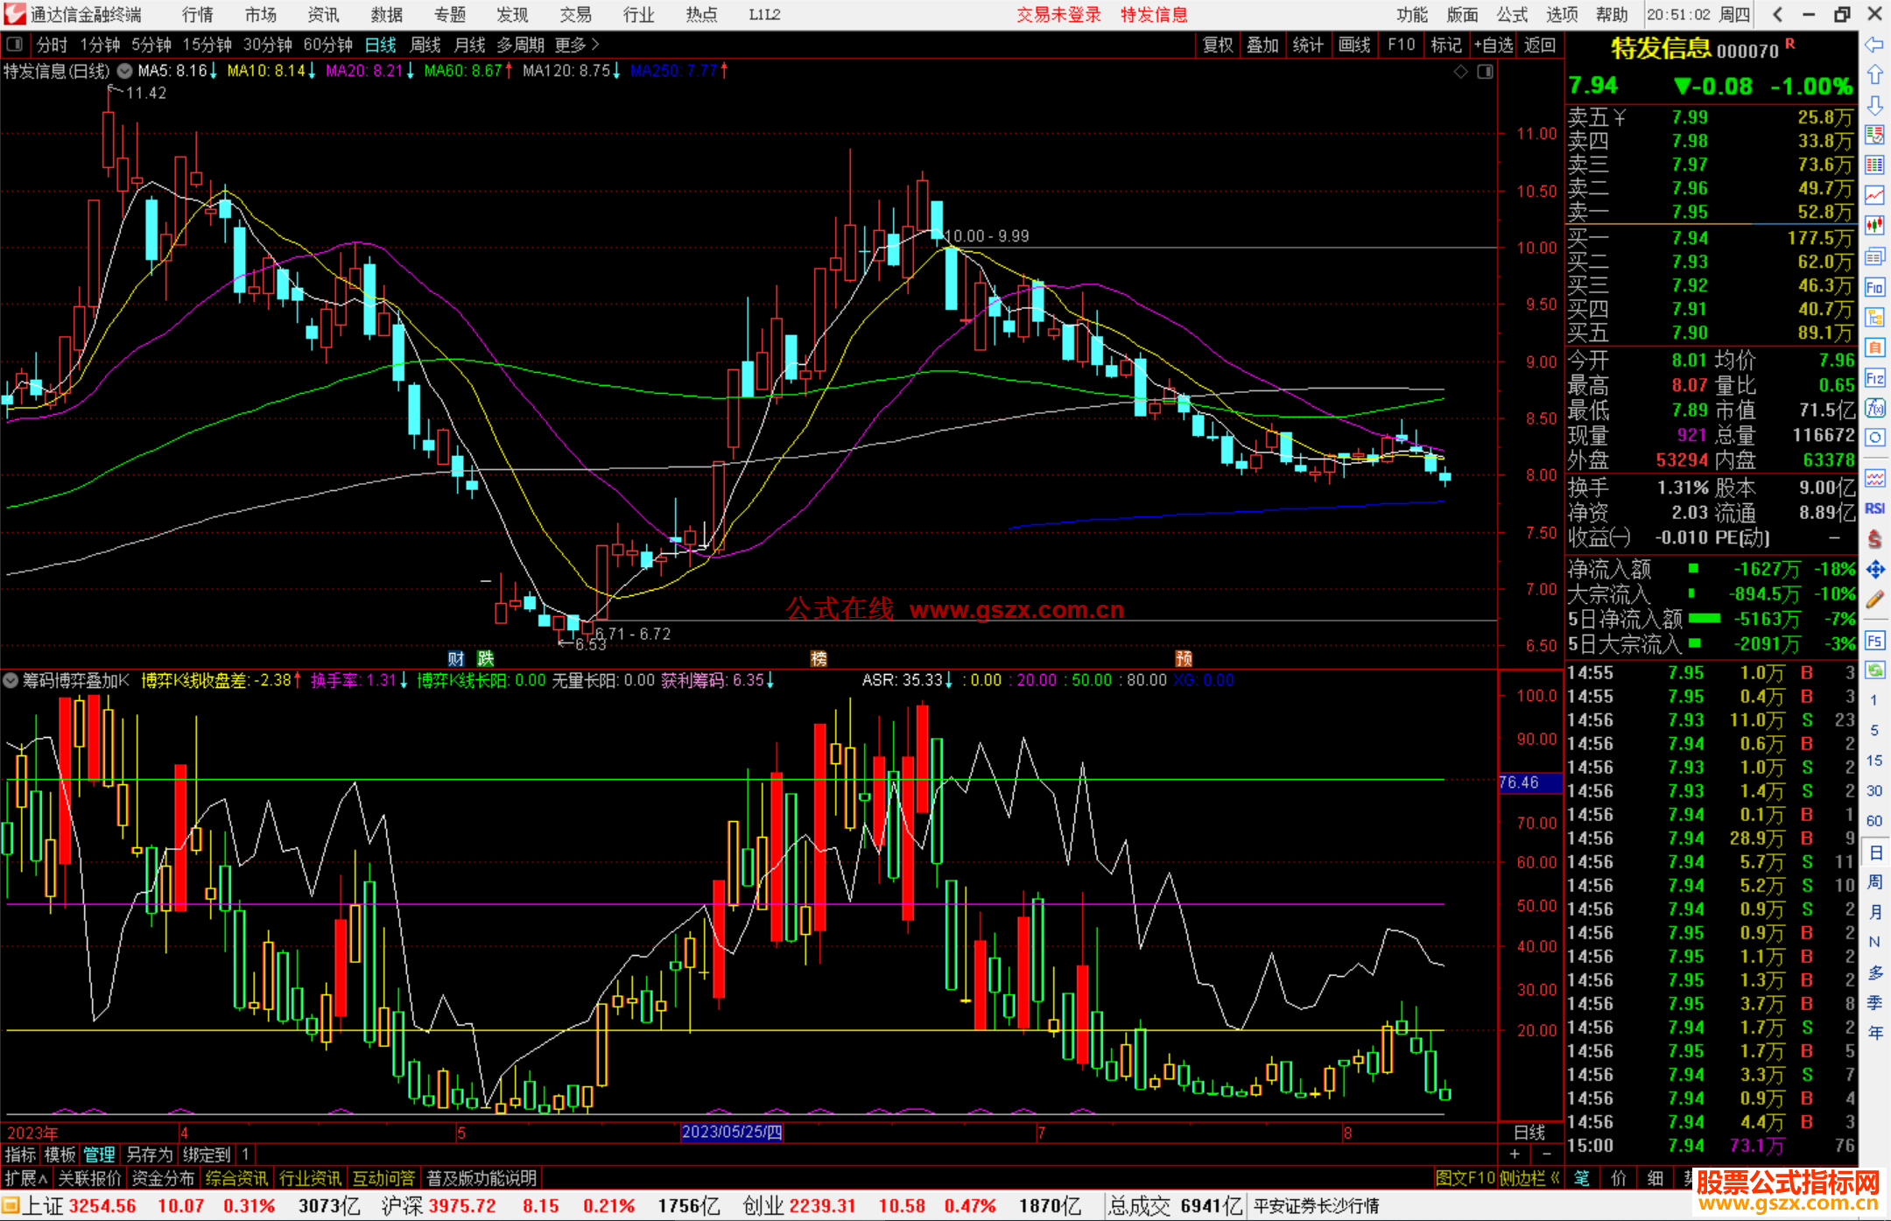This screenshot has width=1891, height=1221.
Task: Click the 2023/05/25 date marker
Action: [x=731, y=1132]
